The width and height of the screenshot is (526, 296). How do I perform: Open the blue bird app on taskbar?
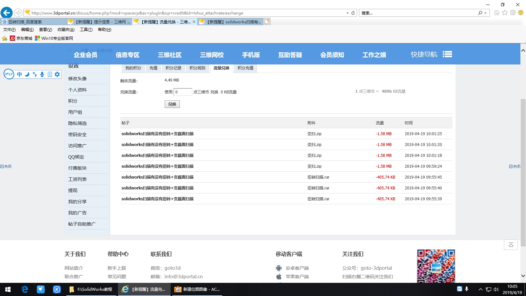coord(41,289)
